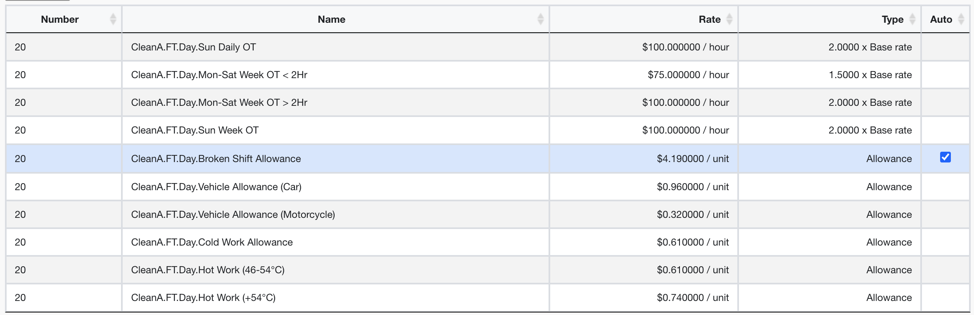
Task: Click the $0.740000 / unit rate cell
Action: pos(693,298)
